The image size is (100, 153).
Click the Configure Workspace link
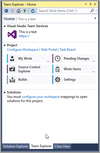pos(23,50)
